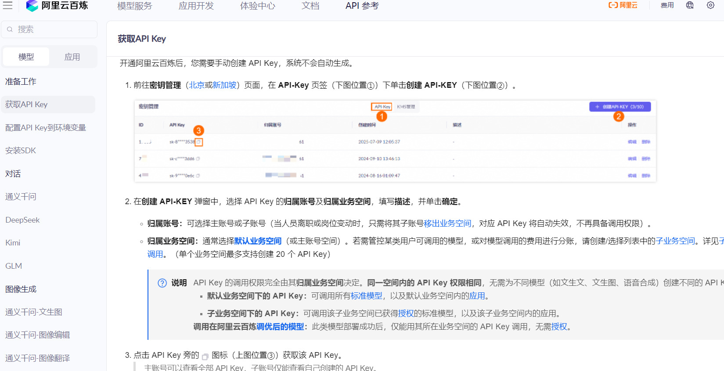
Task: Click the 阿里云百炼 logo
Action: click(x=57, y=6)
